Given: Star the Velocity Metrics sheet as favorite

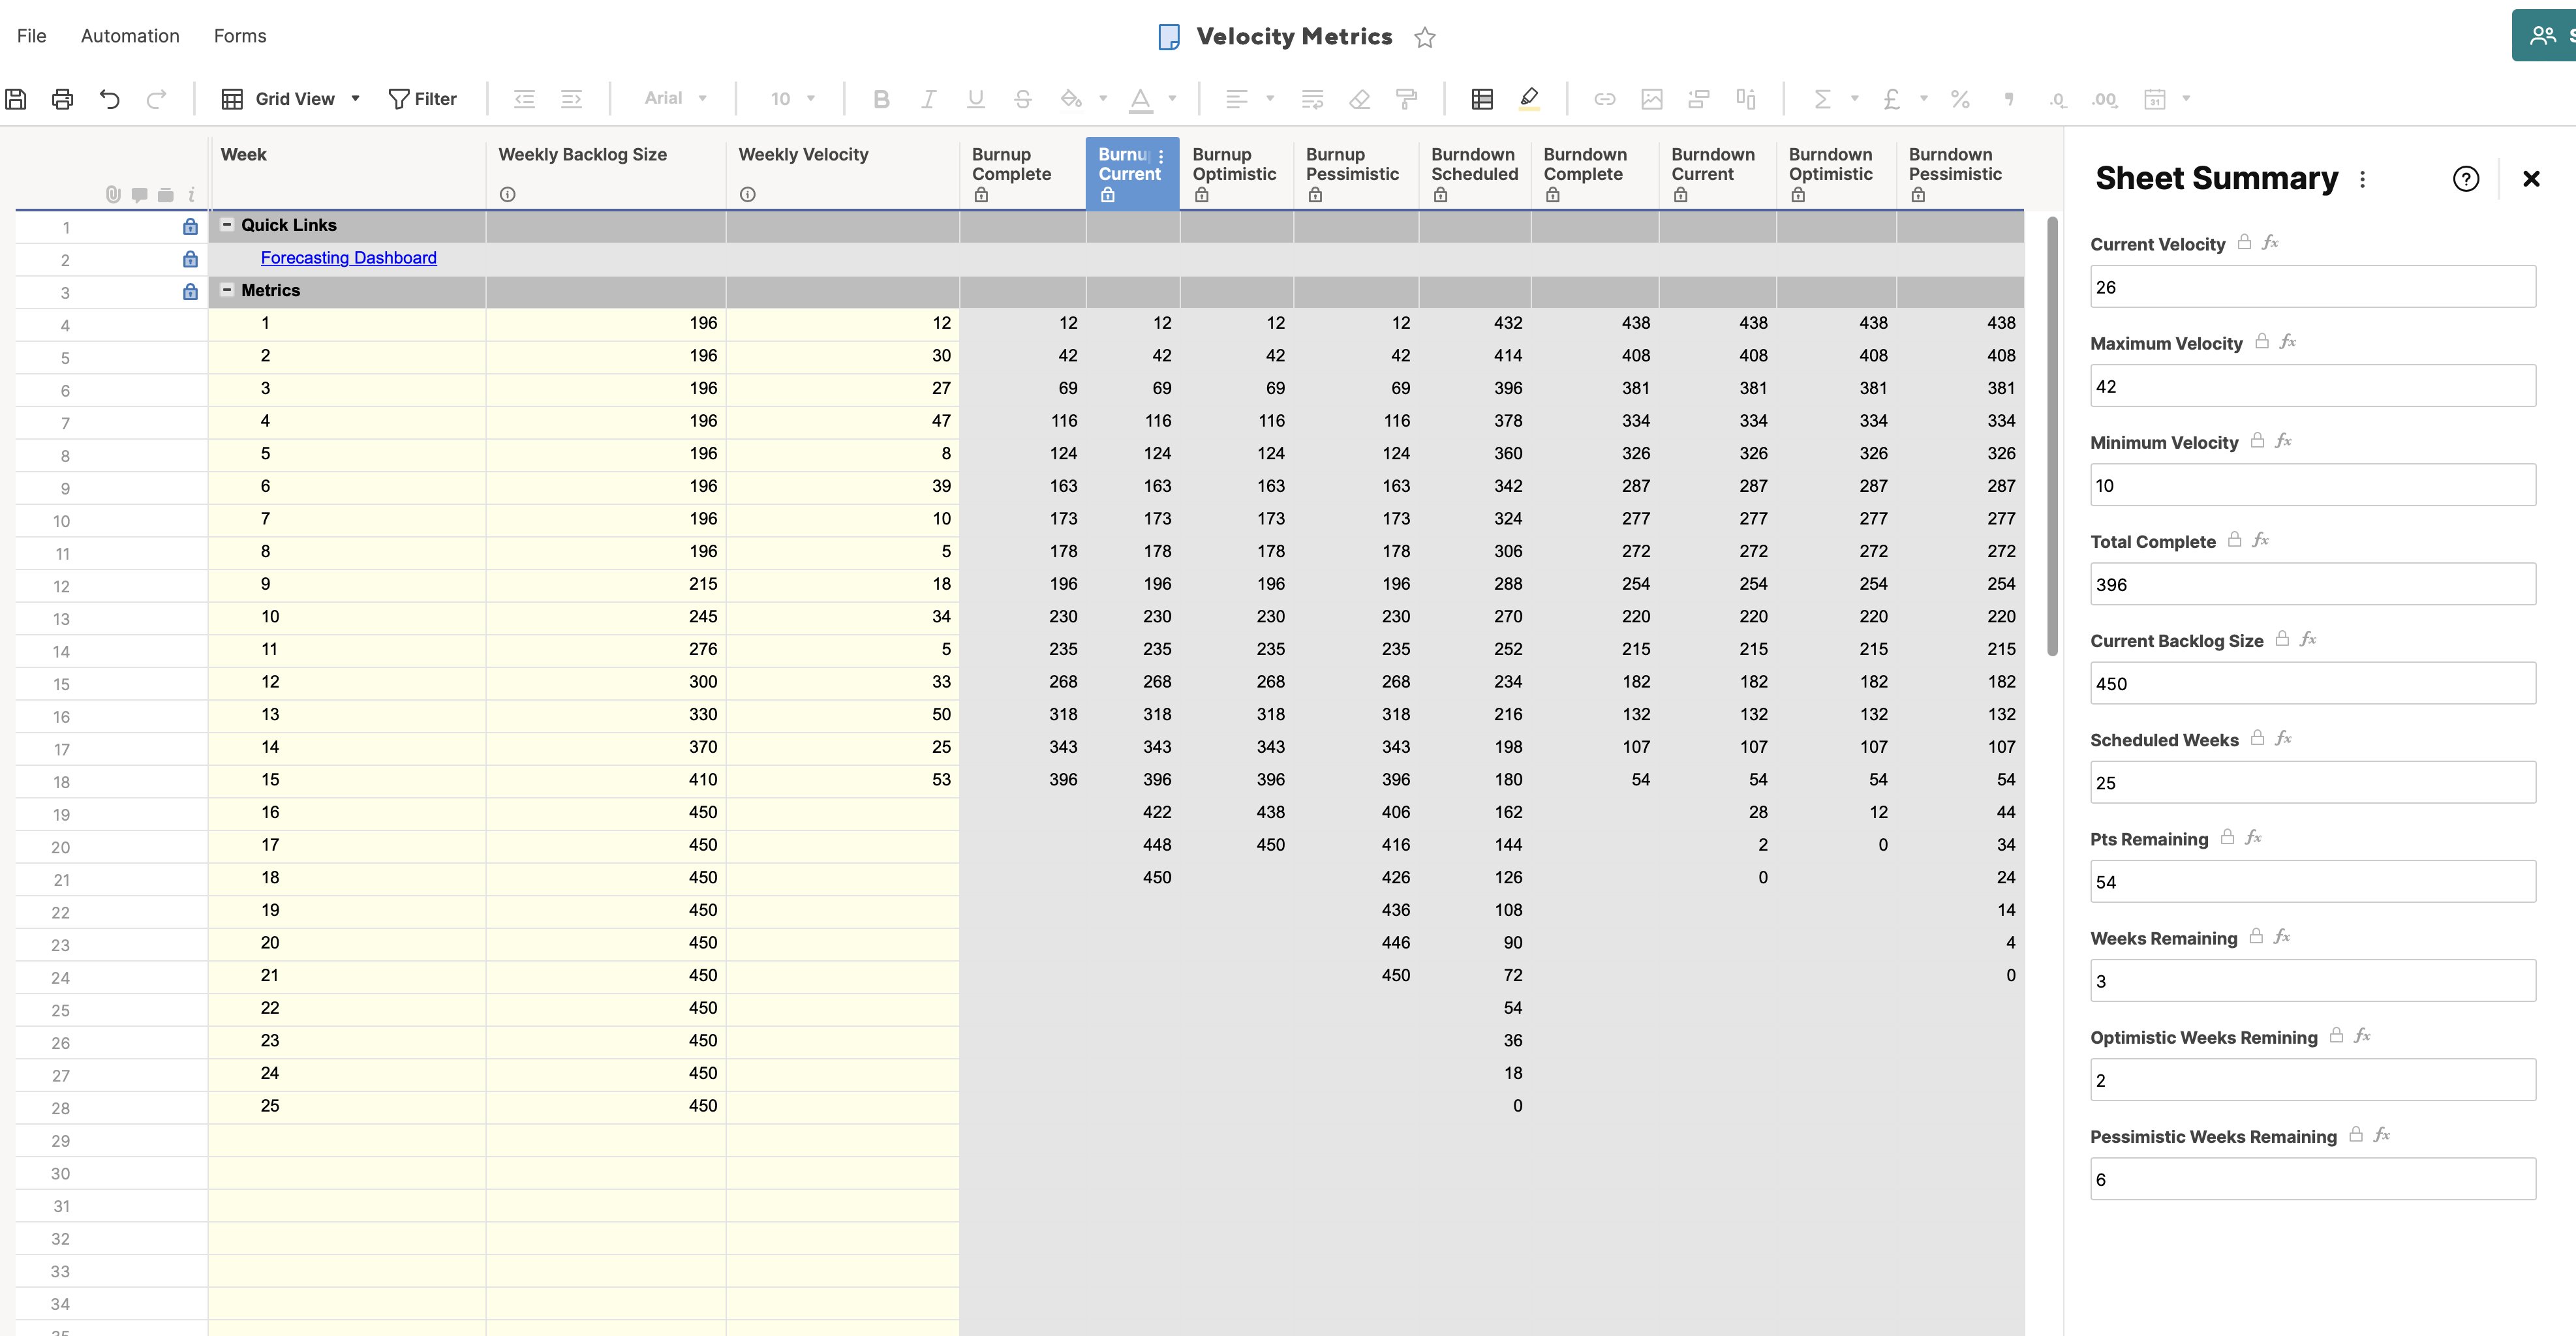Looking at the screenshot, I should [1425, 37].
